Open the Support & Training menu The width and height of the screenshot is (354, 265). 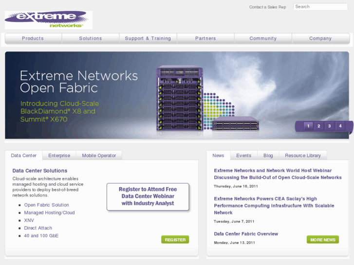(148, 38)
